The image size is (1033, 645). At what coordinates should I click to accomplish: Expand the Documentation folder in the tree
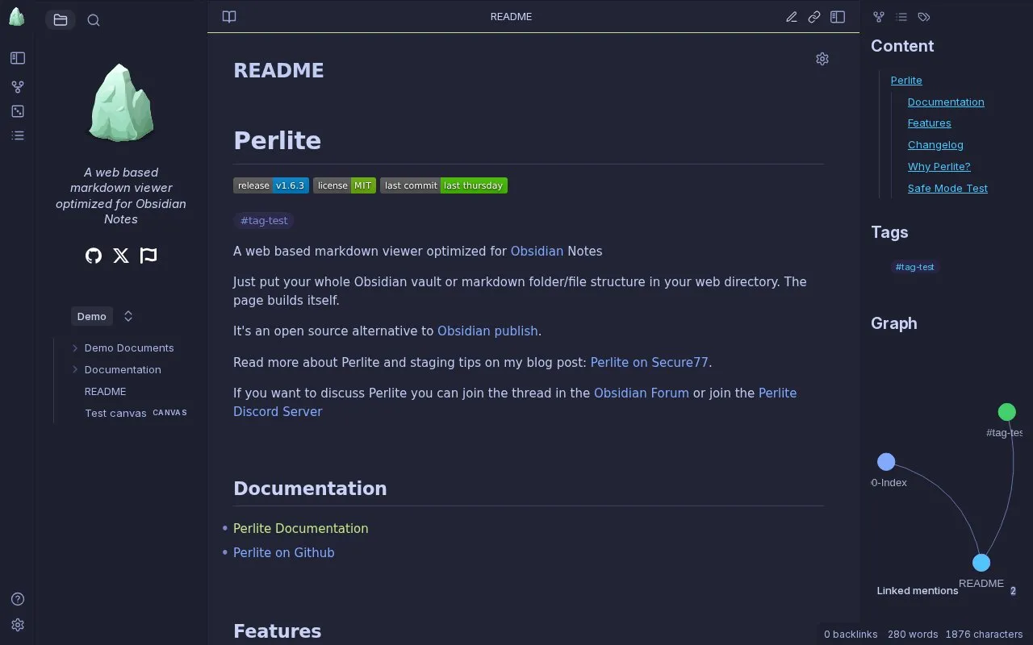click(123, 370)
